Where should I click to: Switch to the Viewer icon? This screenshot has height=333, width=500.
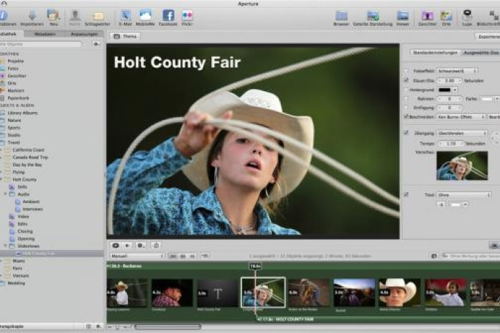[402, 15]
